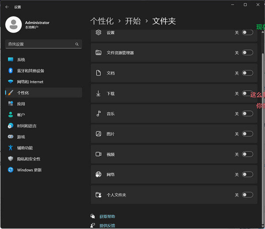The image size is (265, 229).
Task: Click the 视频 video camera icon
Action: tap(98, 154)
